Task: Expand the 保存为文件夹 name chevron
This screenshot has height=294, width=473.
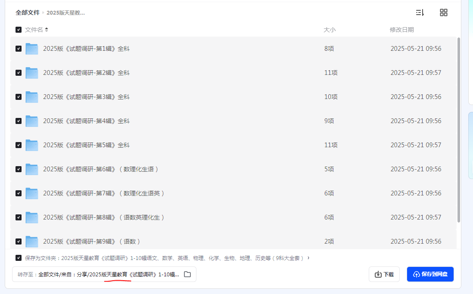Action: click(x=308, y=258)
